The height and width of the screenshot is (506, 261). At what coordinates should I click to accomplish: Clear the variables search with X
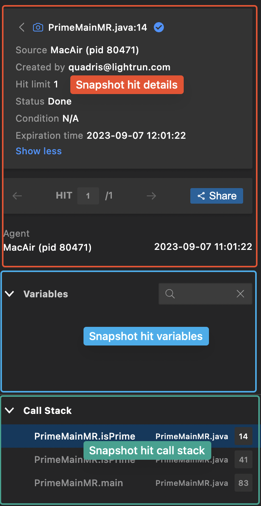coord(240,294)
